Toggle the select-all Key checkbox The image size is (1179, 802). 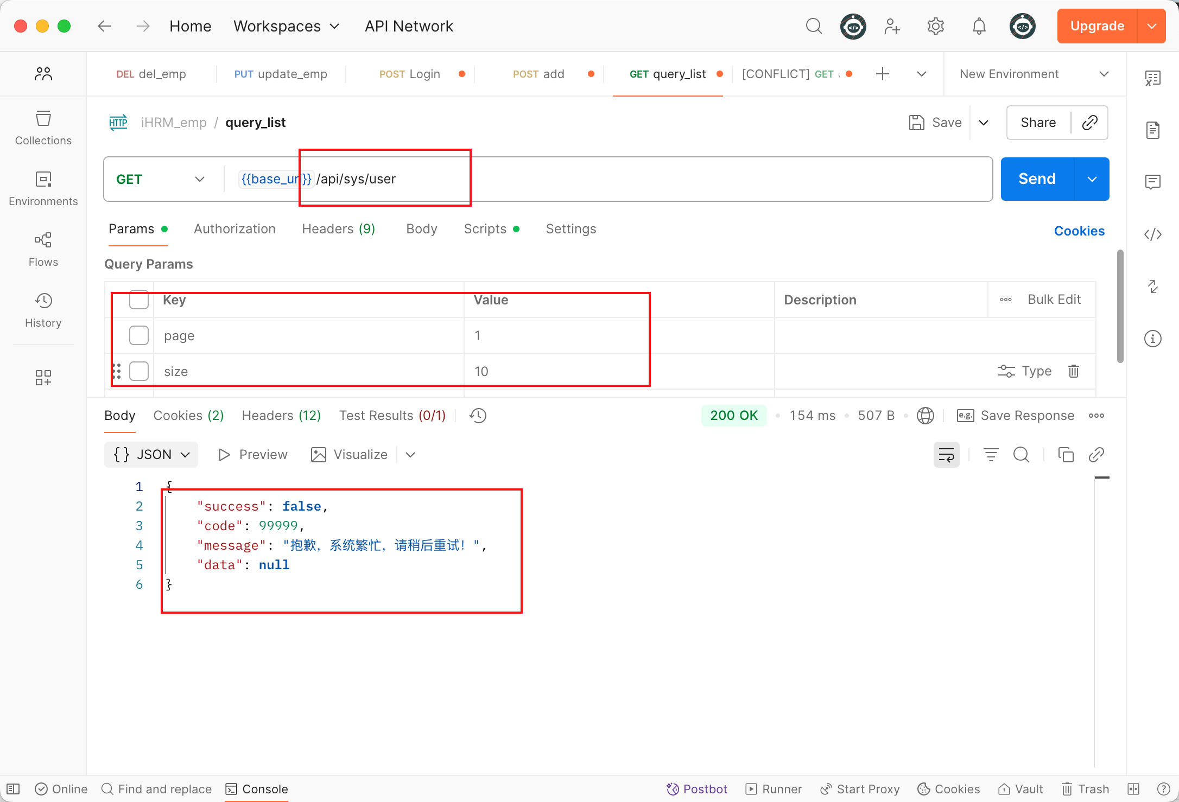(x=139, y=300)
